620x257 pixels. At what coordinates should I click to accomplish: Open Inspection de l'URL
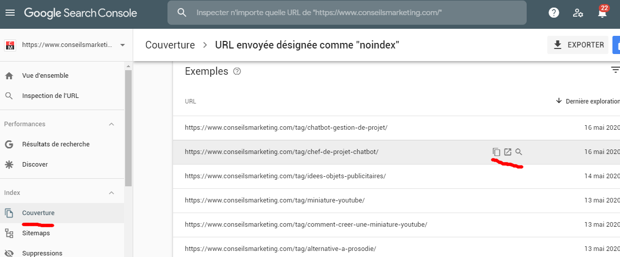[x=50, y=96]
